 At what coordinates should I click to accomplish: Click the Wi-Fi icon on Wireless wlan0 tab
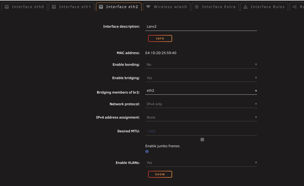pyautogui.click(x=148, y=7)
